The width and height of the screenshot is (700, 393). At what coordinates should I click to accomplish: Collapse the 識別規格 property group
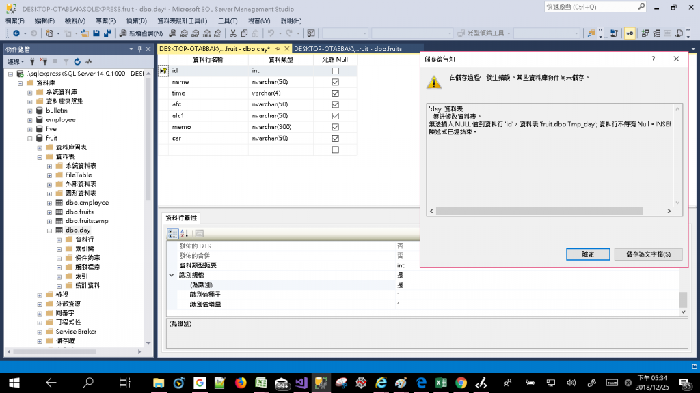[x=172, y=276]
